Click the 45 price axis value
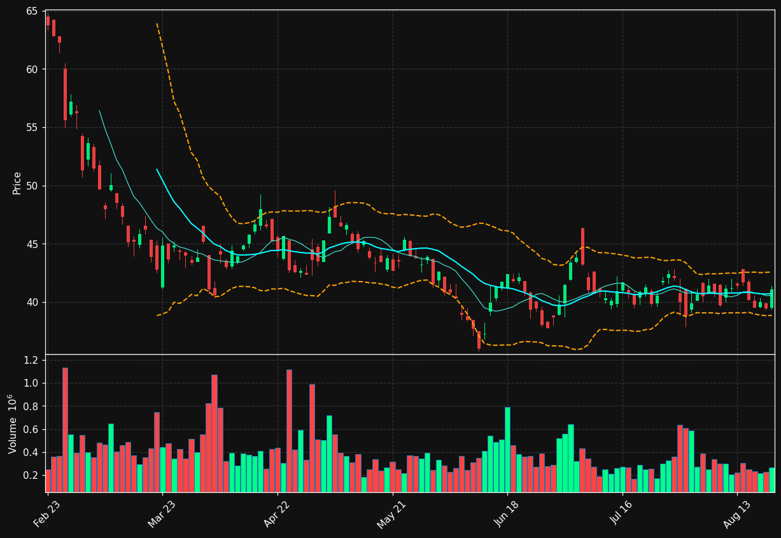The width and height of the screenshot is (781, 538). coord(32,244)
